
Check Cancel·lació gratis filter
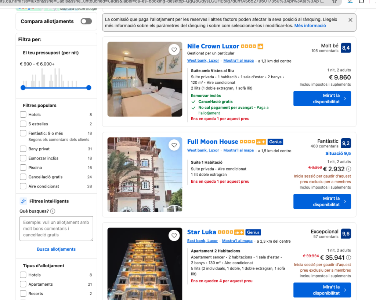(x=23, y=177)
